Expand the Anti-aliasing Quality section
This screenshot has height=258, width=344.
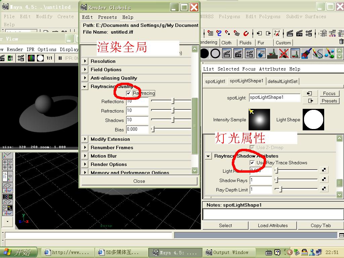(x=85, y=78)
